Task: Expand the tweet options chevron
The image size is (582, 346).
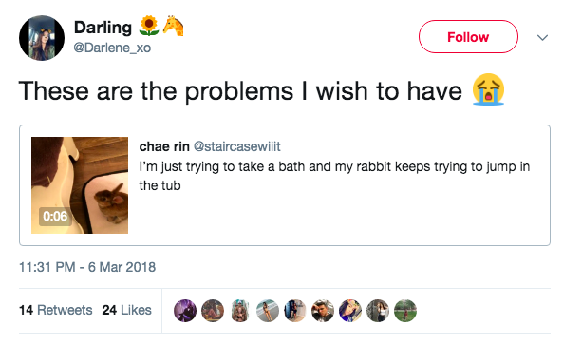Action: coord(542,37)
